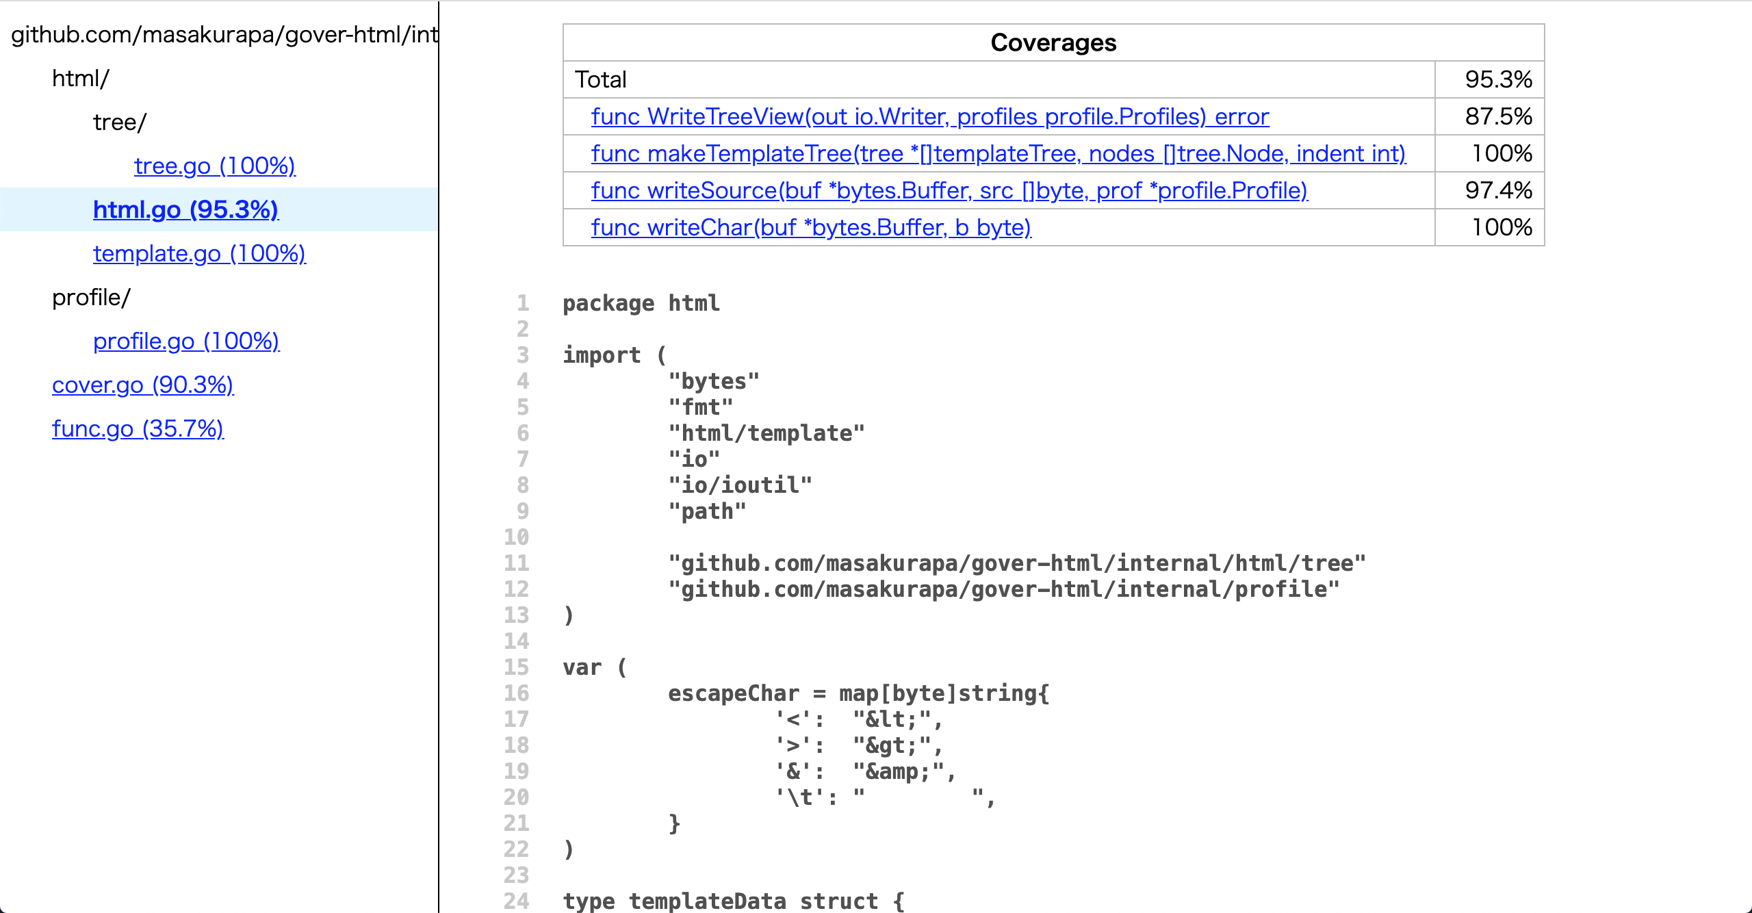Jump to func writeChar link

(x=810, y=227)
